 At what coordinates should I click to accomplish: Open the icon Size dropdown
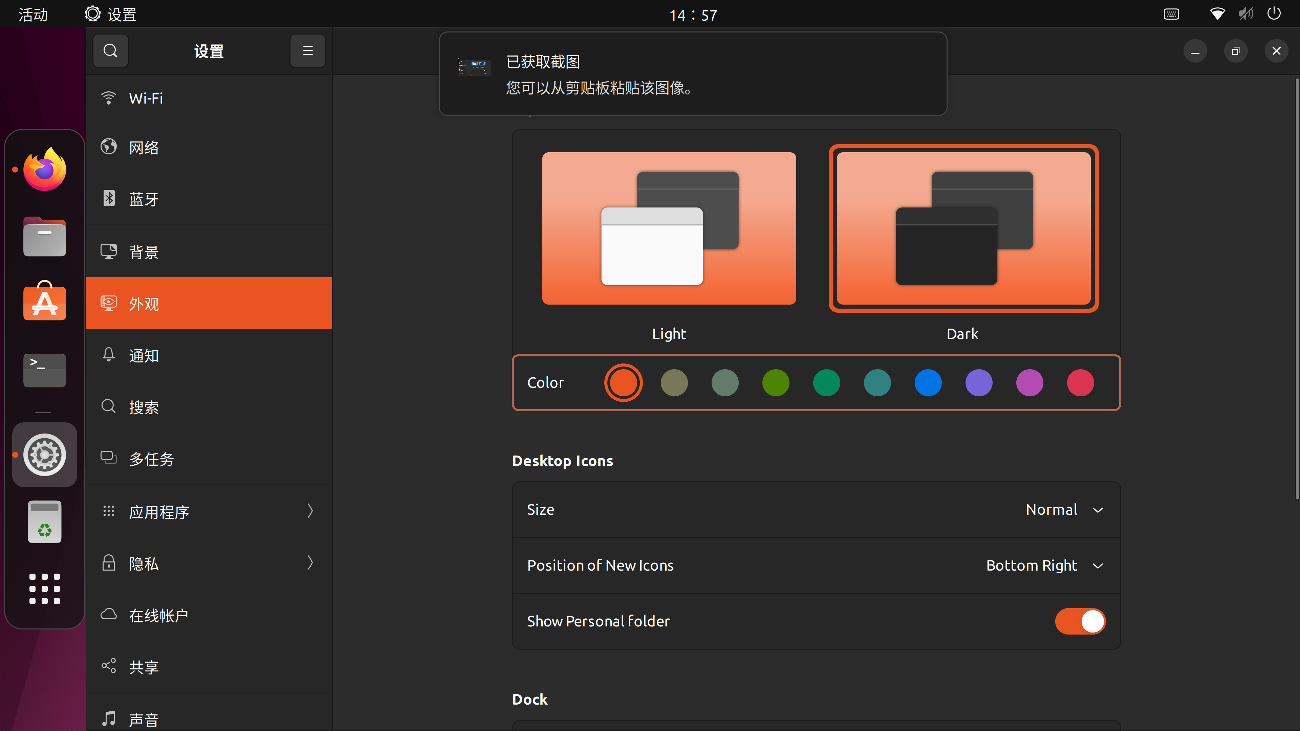1064,510
